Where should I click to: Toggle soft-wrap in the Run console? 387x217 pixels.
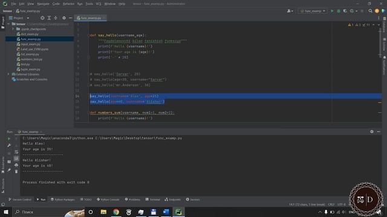point(16,152)
